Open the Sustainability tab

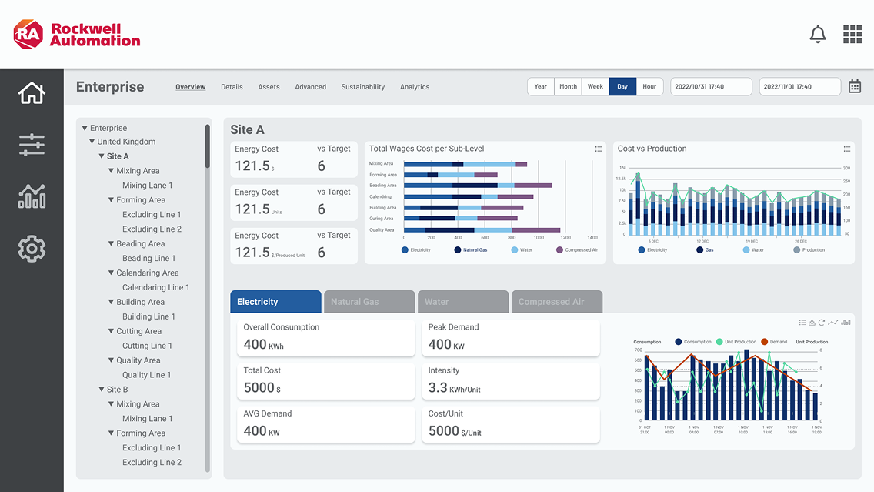pos(363,87)
